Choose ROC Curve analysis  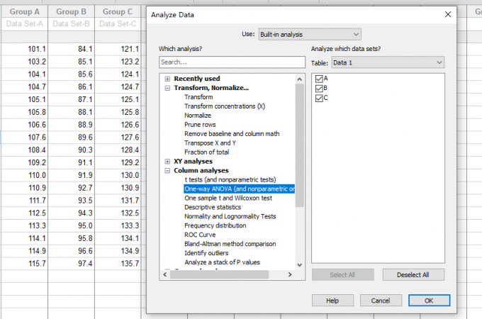(x=200, y=235)
